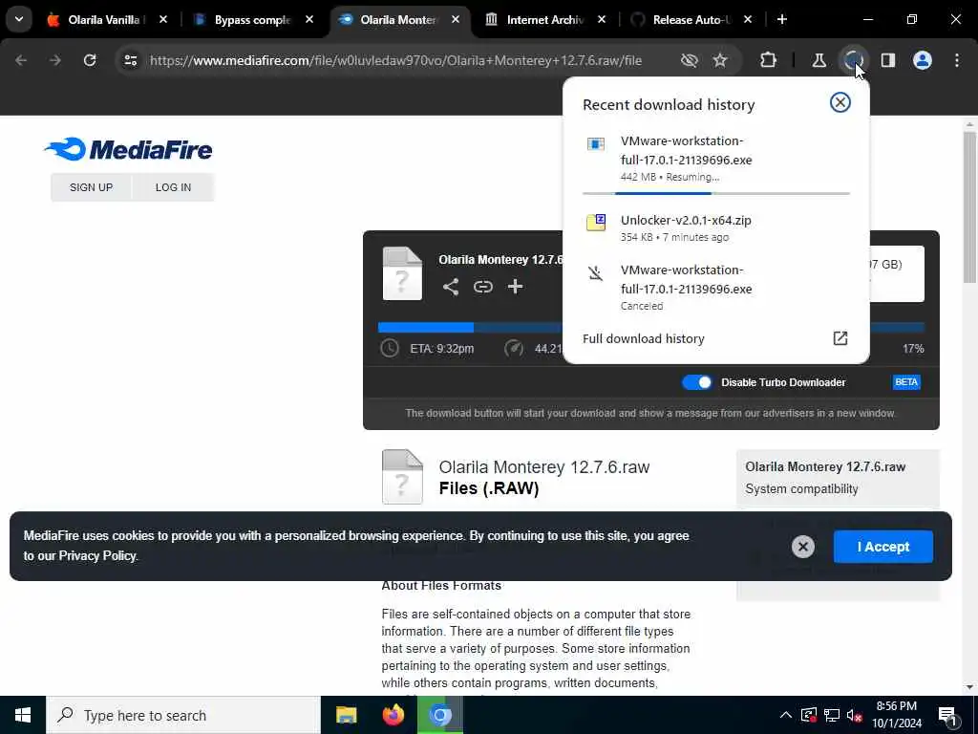Click the Unlocker zip file icon
Image resolution: width=978 pixels, height=734 pixels.
tap(596, 222)
